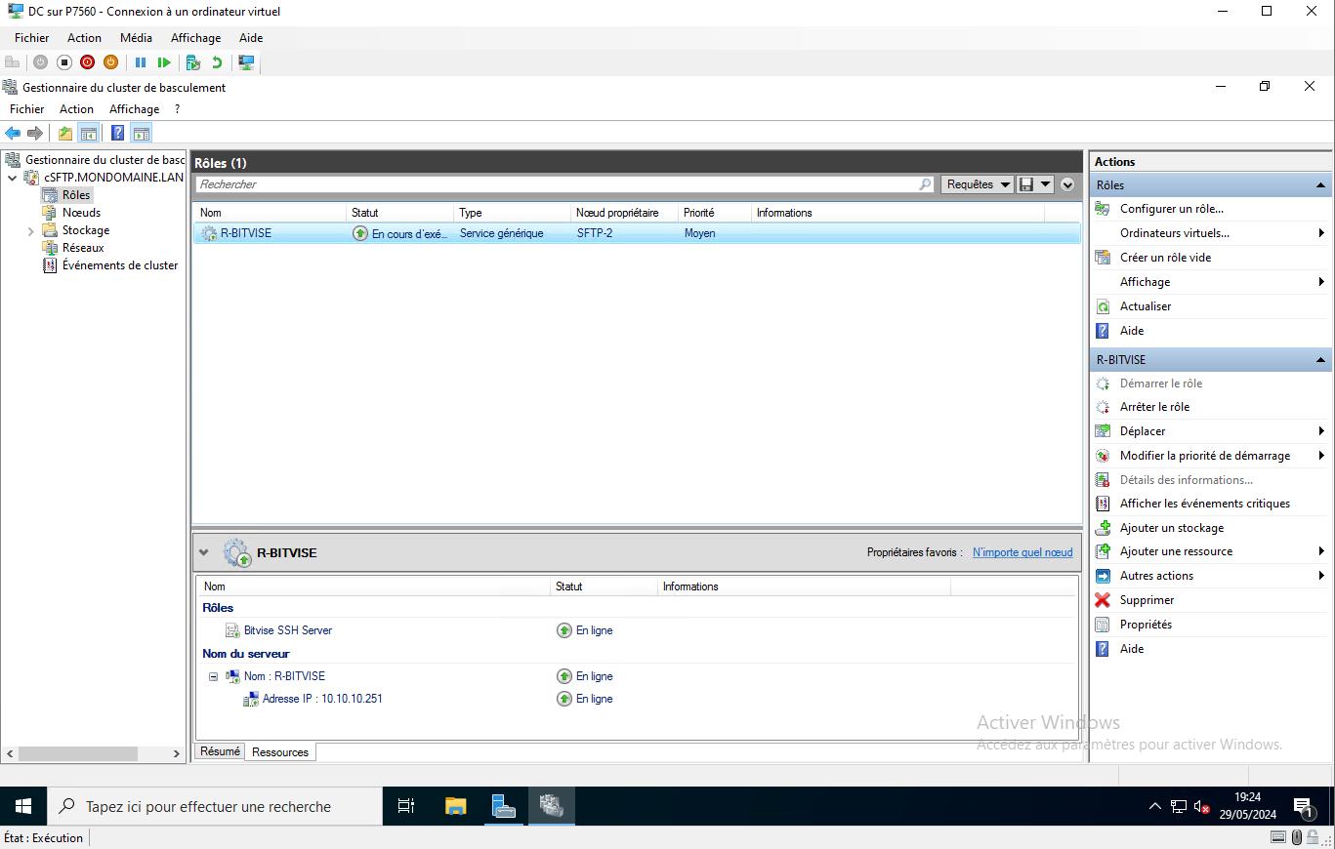Toggle the Actions pane toolbar icon

click(141, 134)
